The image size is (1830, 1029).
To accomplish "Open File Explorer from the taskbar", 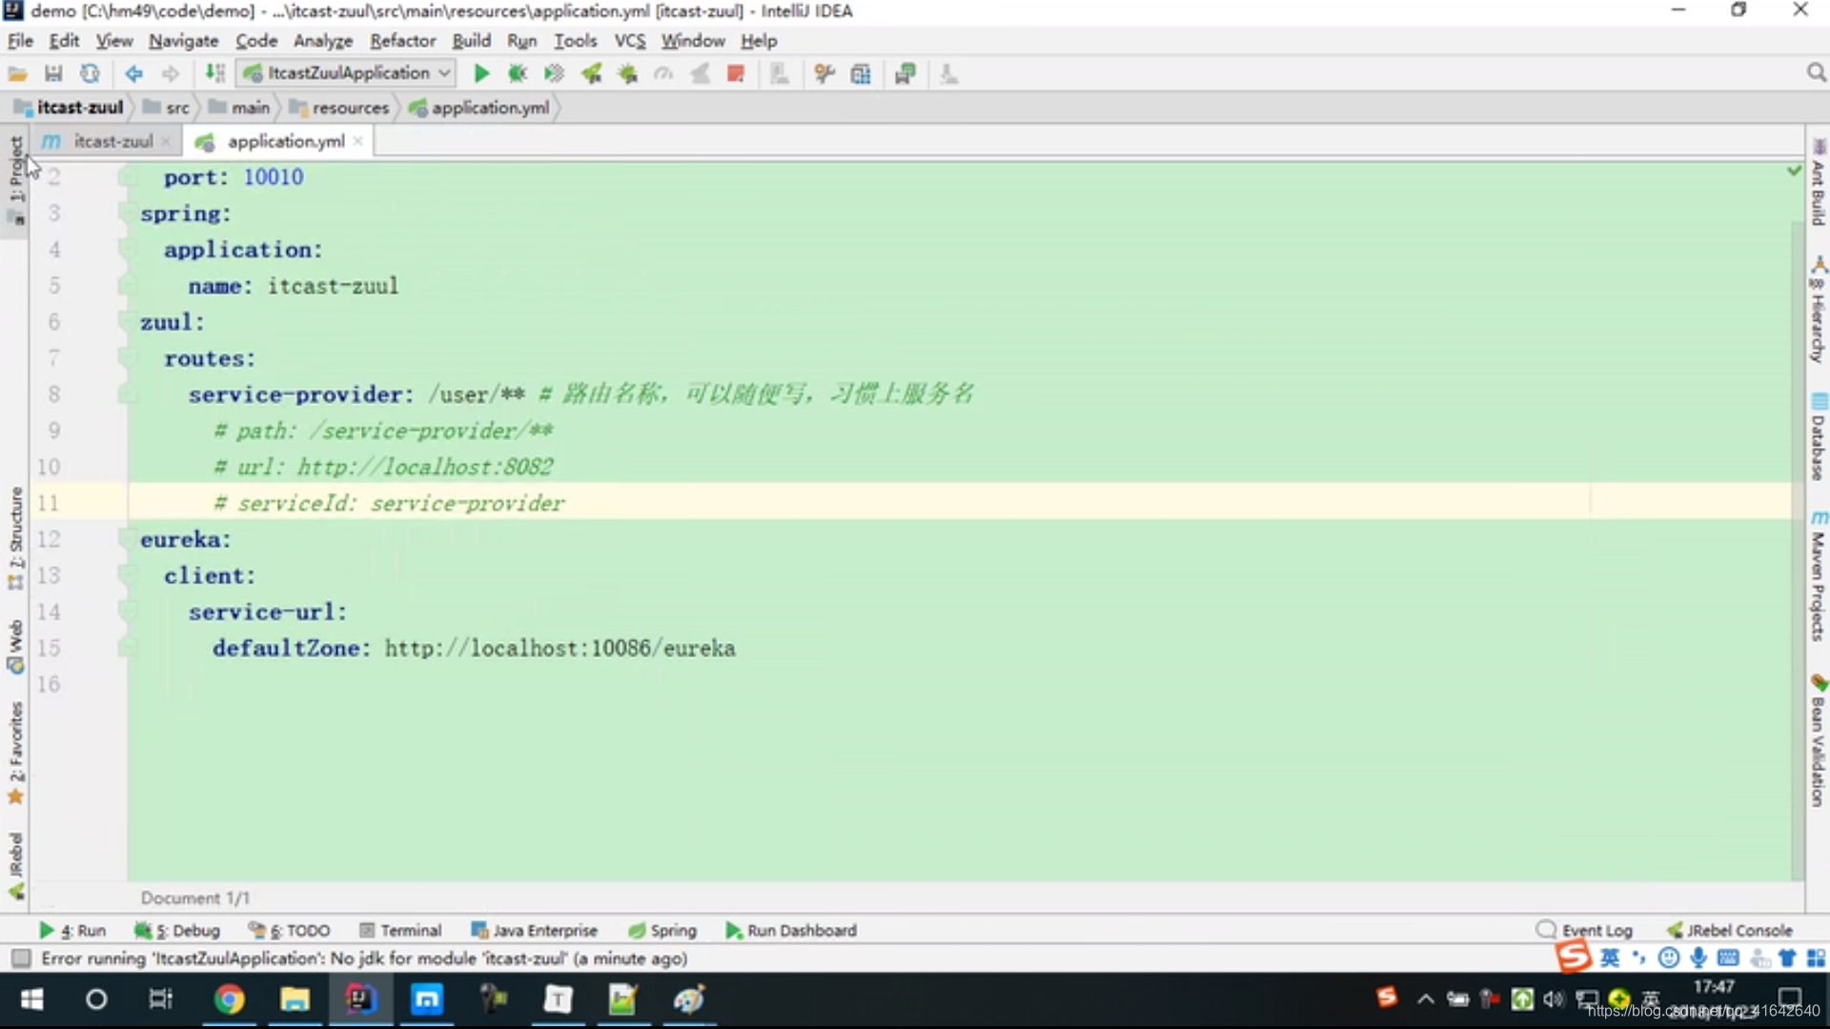I will [x=295, y=999].
